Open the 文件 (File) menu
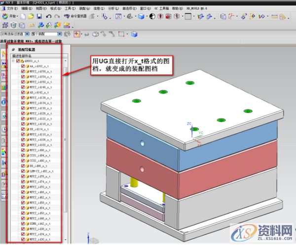The height and width of the screenshot is (245, 296). tap(11, 8)
